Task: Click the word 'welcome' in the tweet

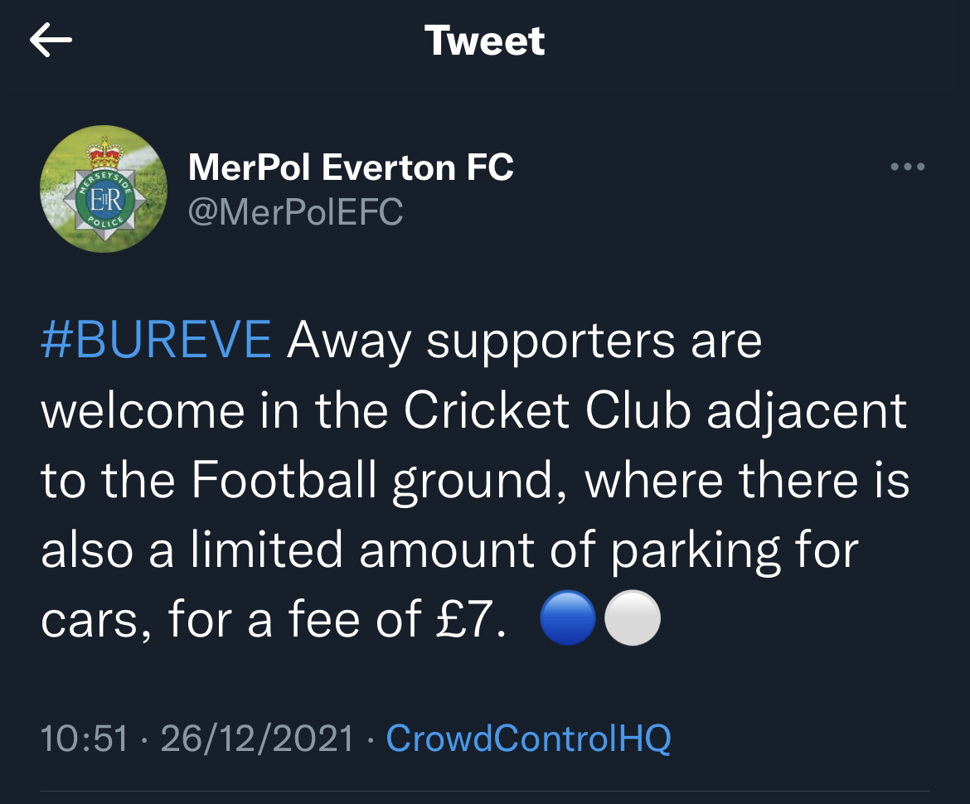Action: 143,410
